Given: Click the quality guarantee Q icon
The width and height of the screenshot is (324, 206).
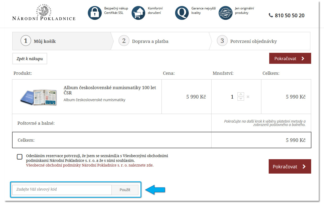Looking at the screenshot, I should tap(182, 13).
